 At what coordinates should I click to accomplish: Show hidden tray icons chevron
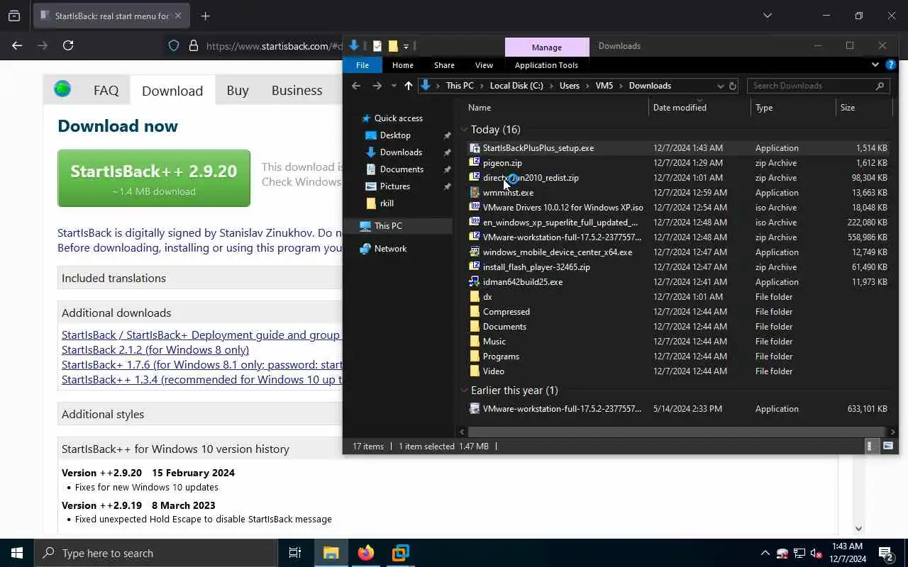coord(765,553)
